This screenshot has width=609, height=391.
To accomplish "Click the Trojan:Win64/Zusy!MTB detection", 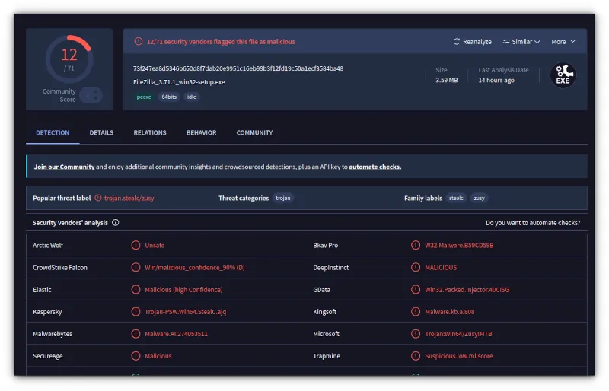I will [x=458, y=334].
